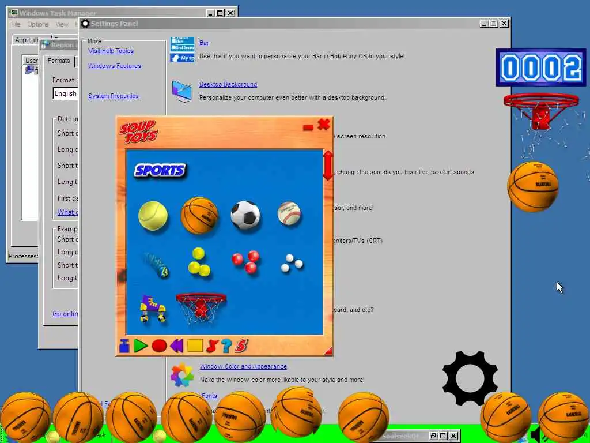Pick the basketball toy in Sports panel
Viewport: 590px width, 443px height.
pos(199,216)
